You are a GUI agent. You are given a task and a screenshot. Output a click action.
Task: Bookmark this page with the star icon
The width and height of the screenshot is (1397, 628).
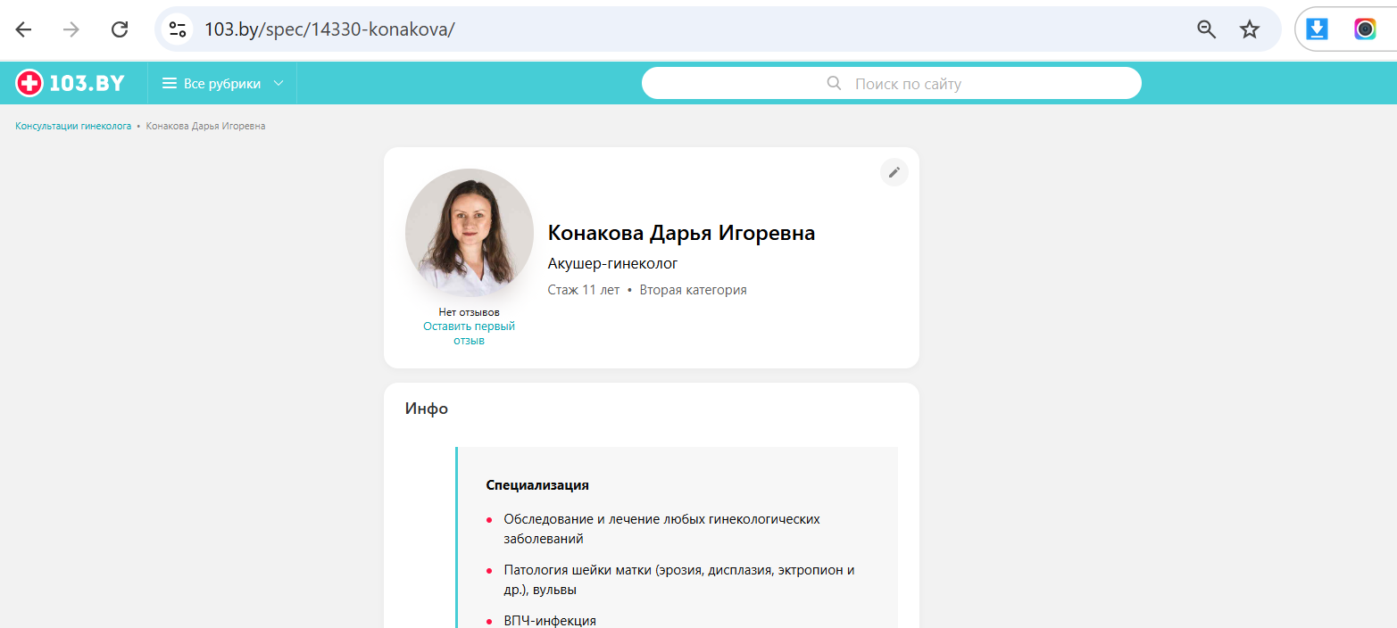[x=1250, y=29]
